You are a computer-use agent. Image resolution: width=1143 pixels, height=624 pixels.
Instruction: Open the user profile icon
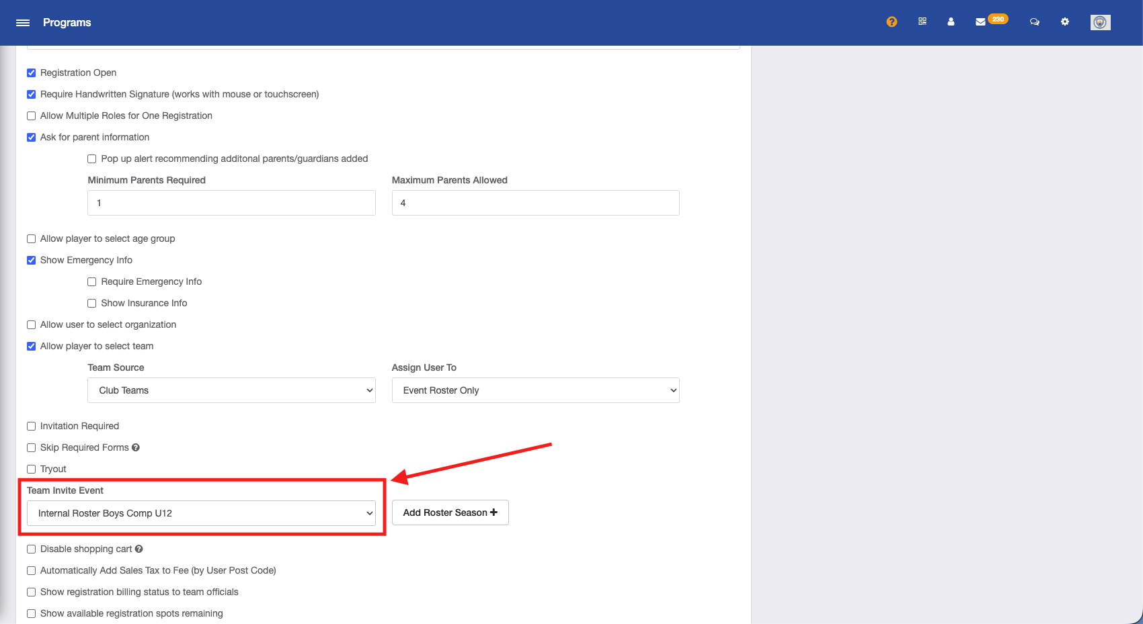(x=951, y=21)
